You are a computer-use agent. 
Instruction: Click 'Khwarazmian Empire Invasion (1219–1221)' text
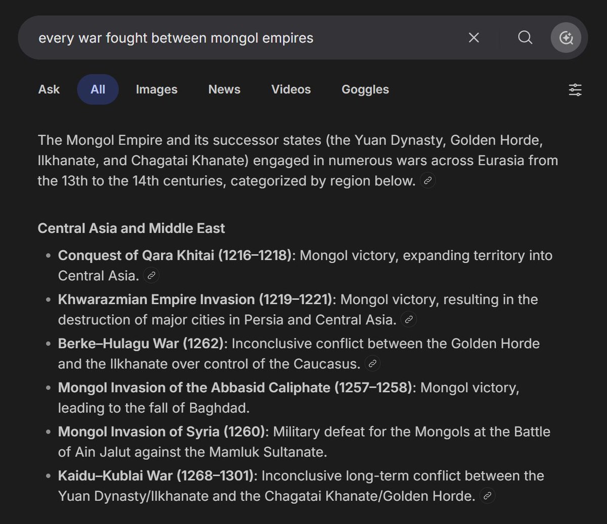[195, 299]
